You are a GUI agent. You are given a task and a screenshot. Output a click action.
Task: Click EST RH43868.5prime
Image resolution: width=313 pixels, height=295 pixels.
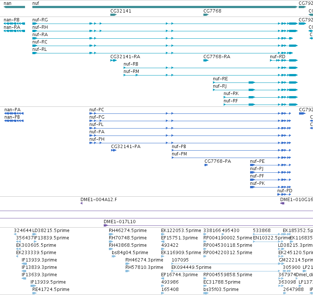pos(128,245)
